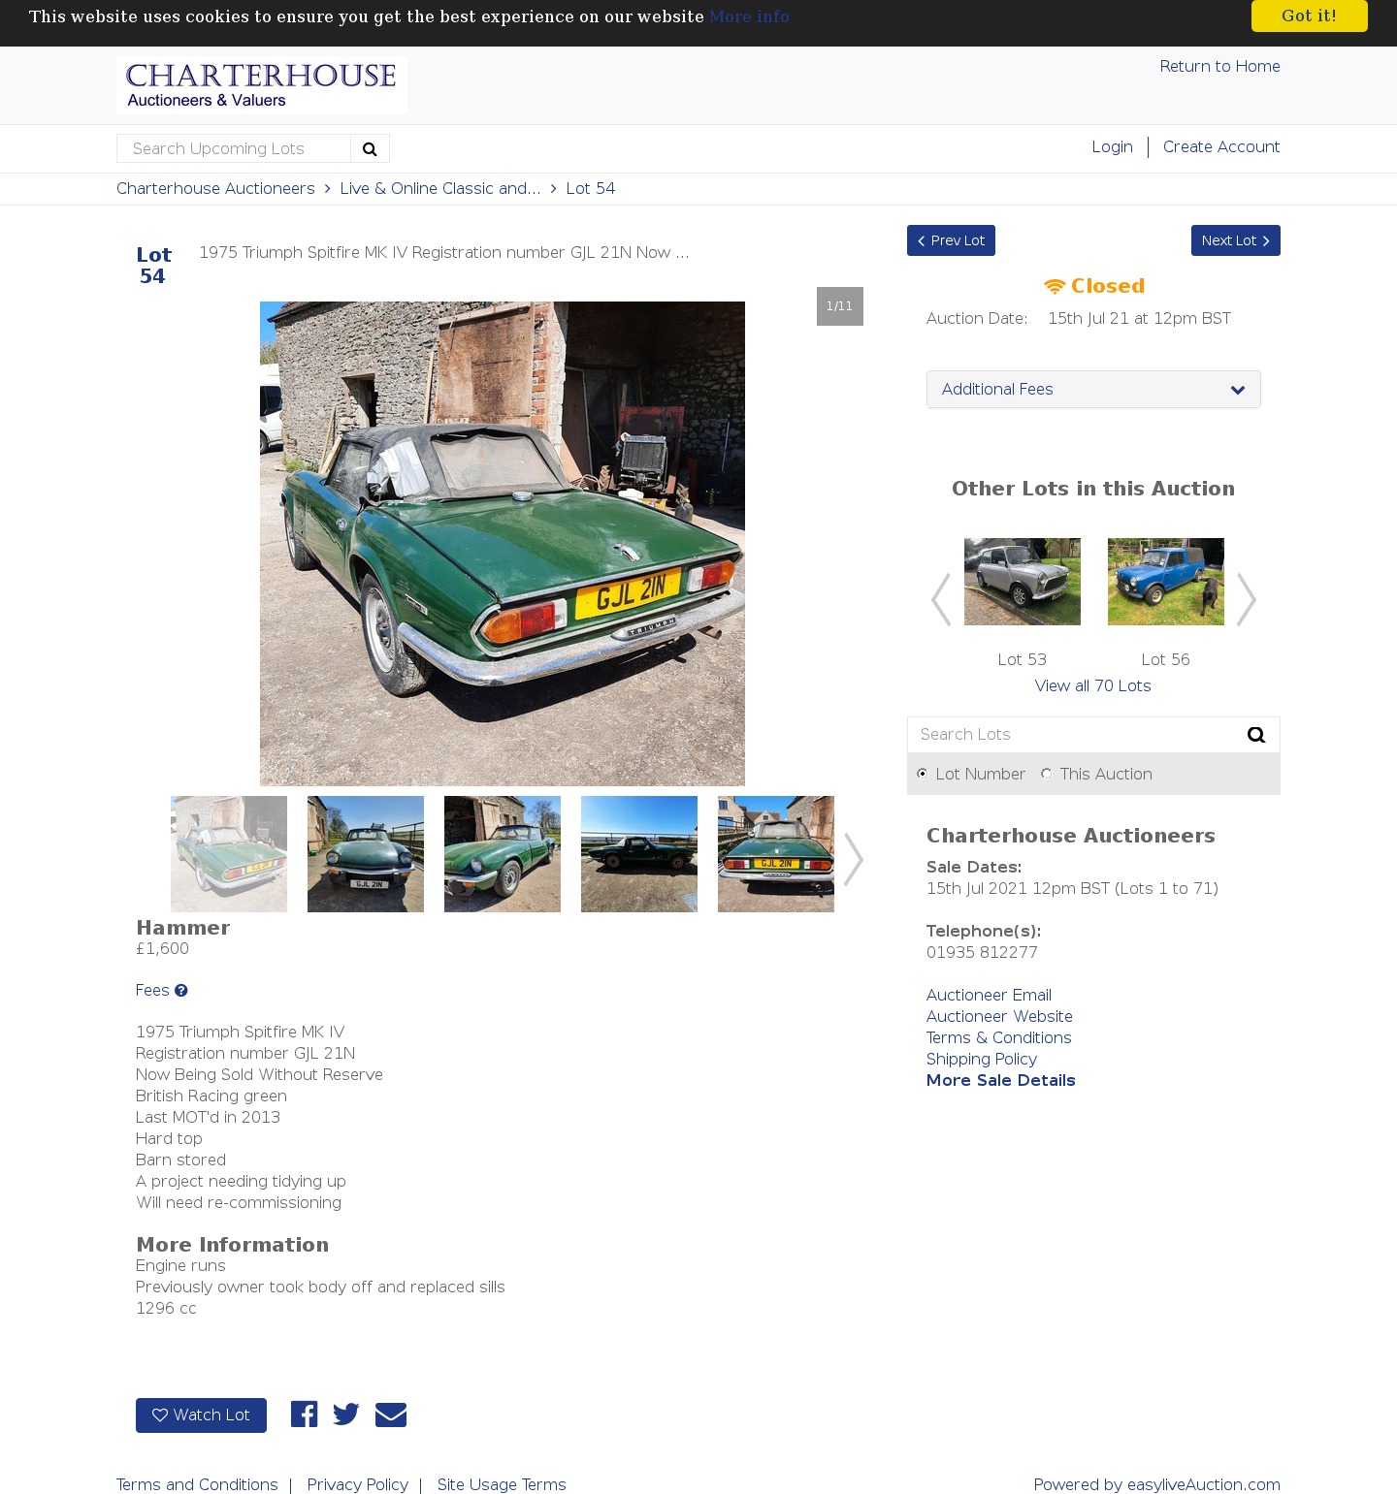
Task: Share lot on Facebook
Action: tap(304, 1415)
